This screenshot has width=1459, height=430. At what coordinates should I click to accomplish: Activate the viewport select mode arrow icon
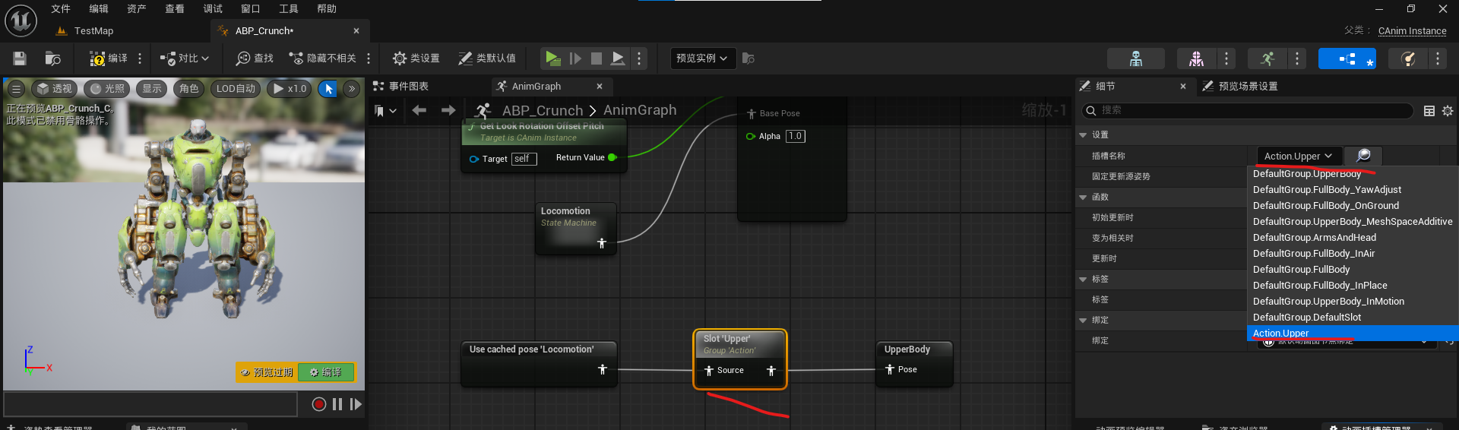click(329, 89)
